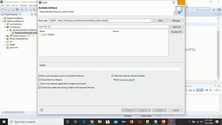Click the Open Console icon in console toolbar
Screen dimensions: 222x125
[216, 90]
